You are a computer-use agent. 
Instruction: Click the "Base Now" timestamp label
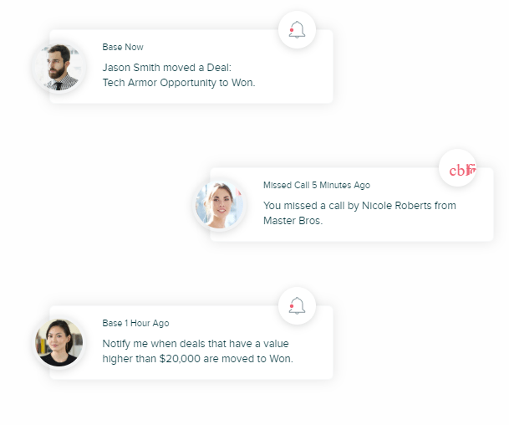coord(123,47)
